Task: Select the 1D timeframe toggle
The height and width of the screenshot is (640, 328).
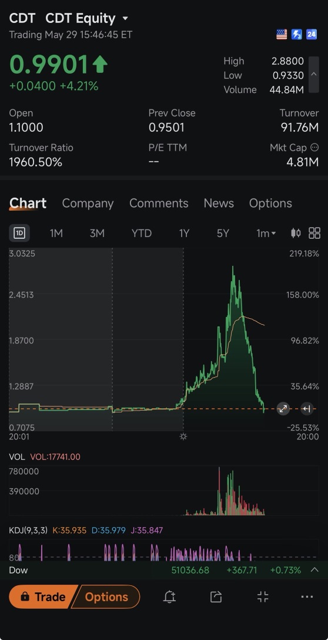Action: click(x=19, y=233)
